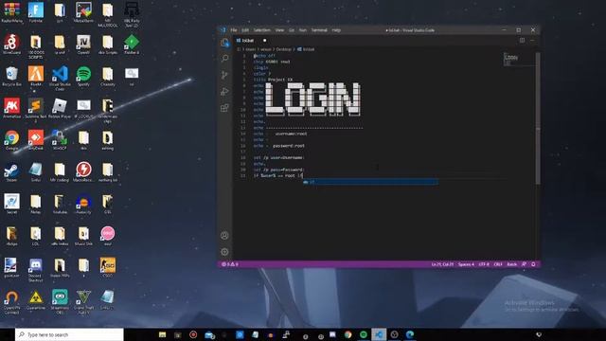Change the Batch language mode in status bar

511,264
